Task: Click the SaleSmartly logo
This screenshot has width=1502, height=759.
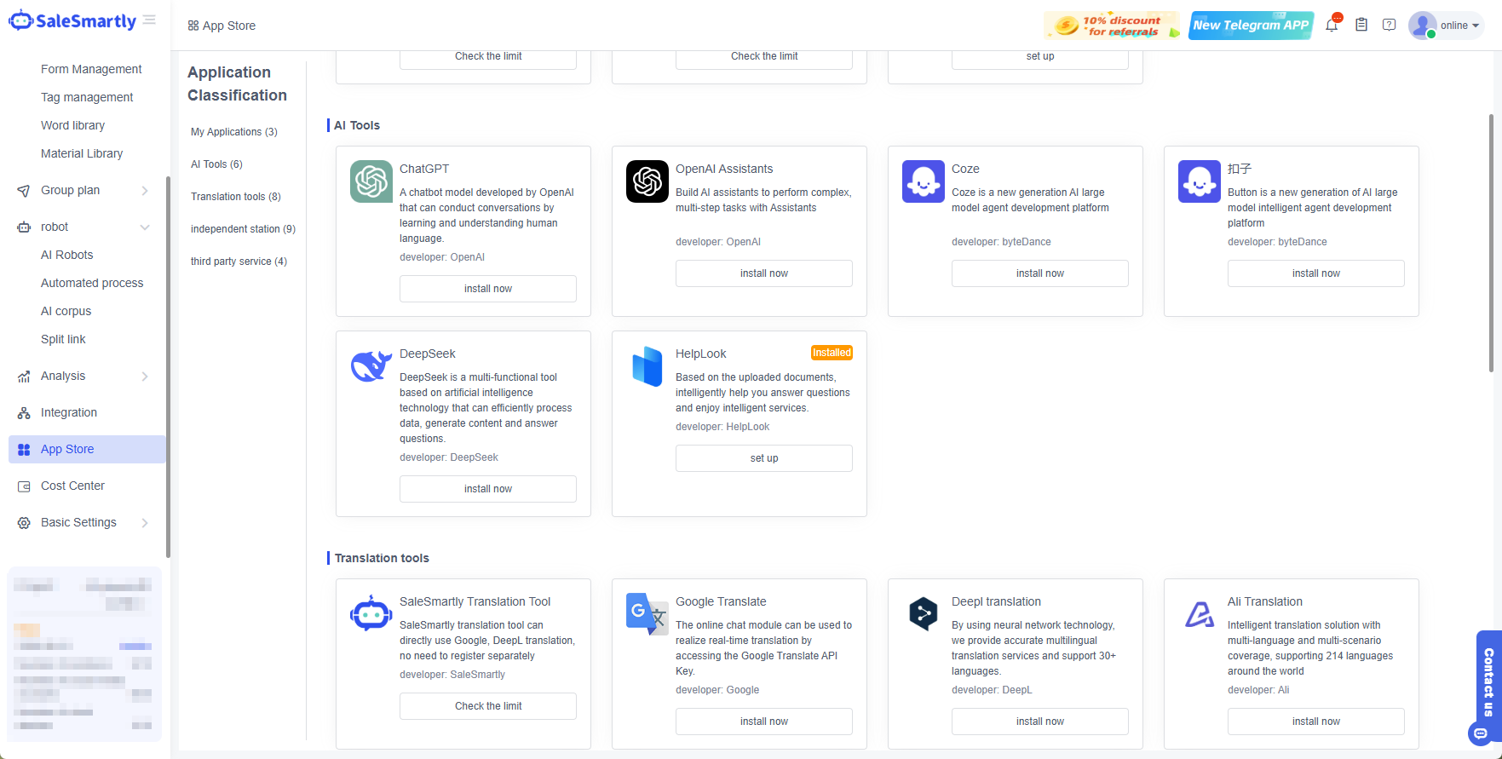Action: point(72,21)
